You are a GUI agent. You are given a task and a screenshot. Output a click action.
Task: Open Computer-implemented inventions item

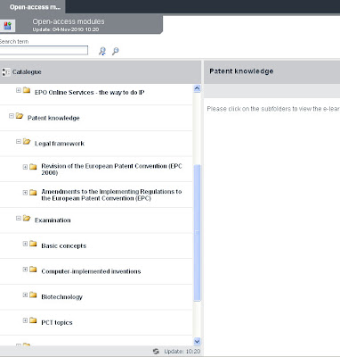[x=91, y=271]
